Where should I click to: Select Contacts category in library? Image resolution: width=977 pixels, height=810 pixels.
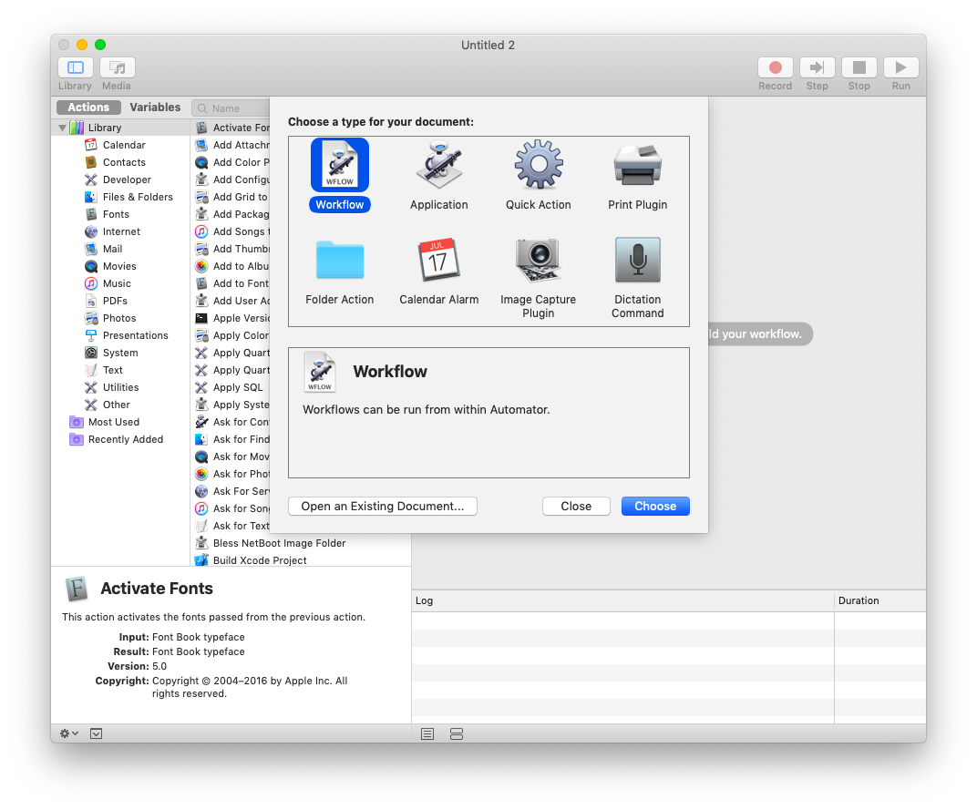(124, 162)
